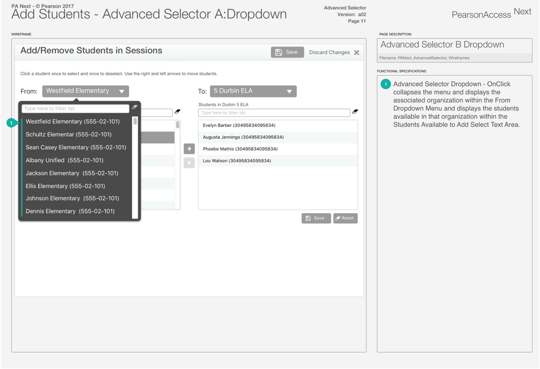Clear the Durbin 5 ELA filter with its eraser icon
540x369 pixels.
click(354, 112)
